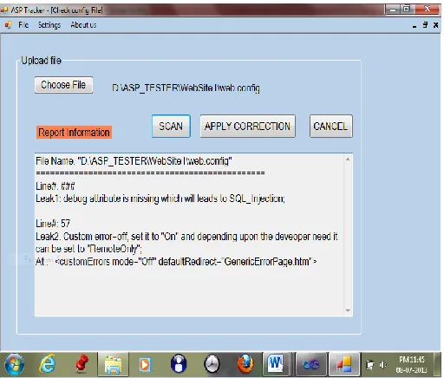The image size is (444, 378).
Task: Click the CANCEL button
Action: click(330, 127)
